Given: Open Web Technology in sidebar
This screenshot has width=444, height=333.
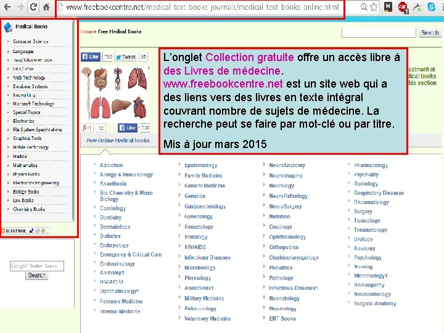Looking at the screenshot, I should 29,77.
